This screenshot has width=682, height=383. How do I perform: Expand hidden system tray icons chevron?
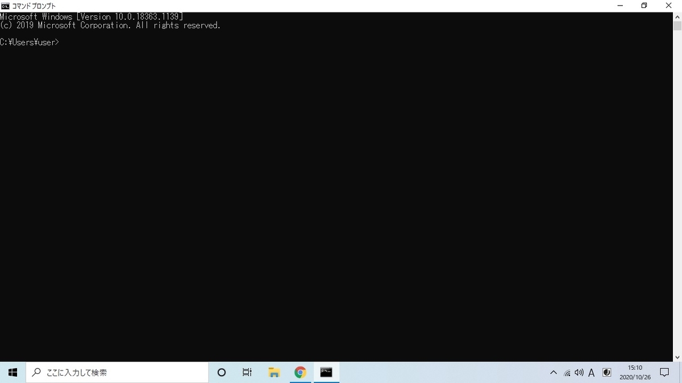click(x=554, y=373)
